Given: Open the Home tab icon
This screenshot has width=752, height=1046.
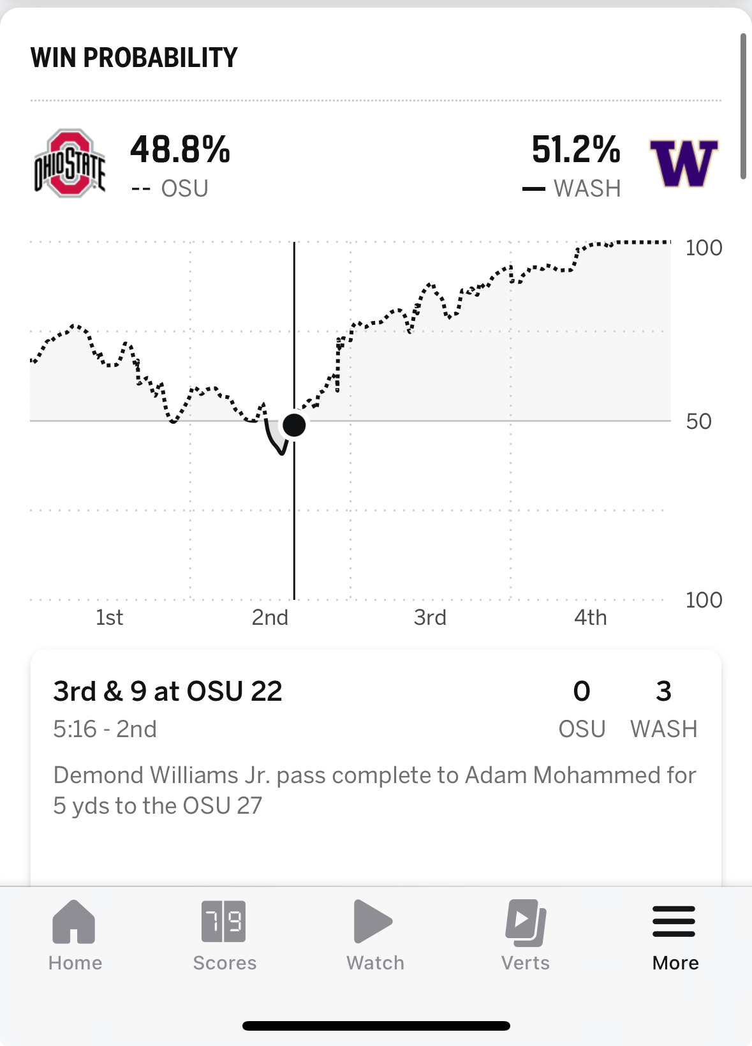Looking at the screenshot, I should click(74, 922).
